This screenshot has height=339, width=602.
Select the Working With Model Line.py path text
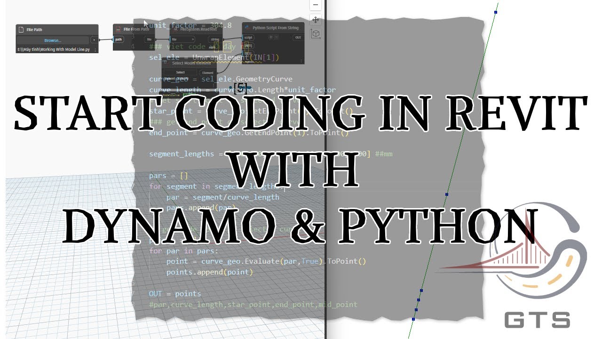pos(53,49)
